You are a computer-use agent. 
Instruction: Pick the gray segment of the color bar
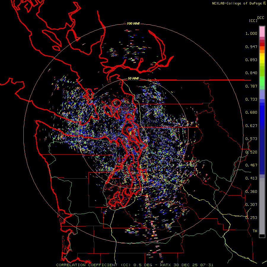pos(262,206)
